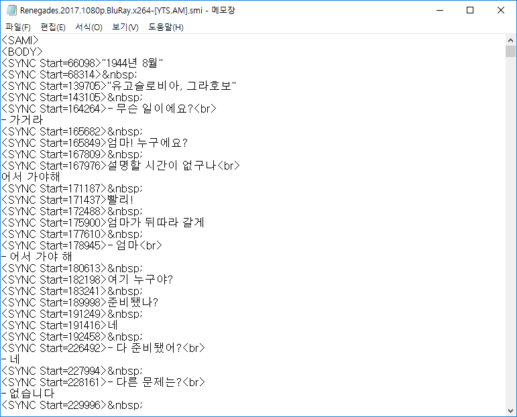Click the standalone "- 네" line

[11, 359]
